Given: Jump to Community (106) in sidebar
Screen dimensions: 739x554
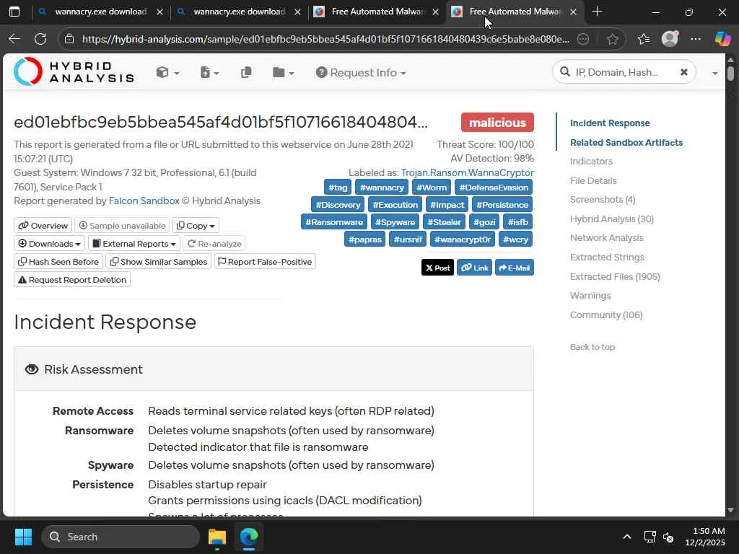Looking at the screenshot, I should (606, 315).
